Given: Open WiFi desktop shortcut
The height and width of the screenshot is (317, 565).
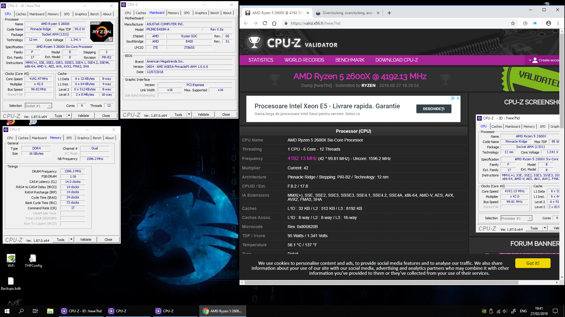Looking at the screenshot, I should 11,261.
